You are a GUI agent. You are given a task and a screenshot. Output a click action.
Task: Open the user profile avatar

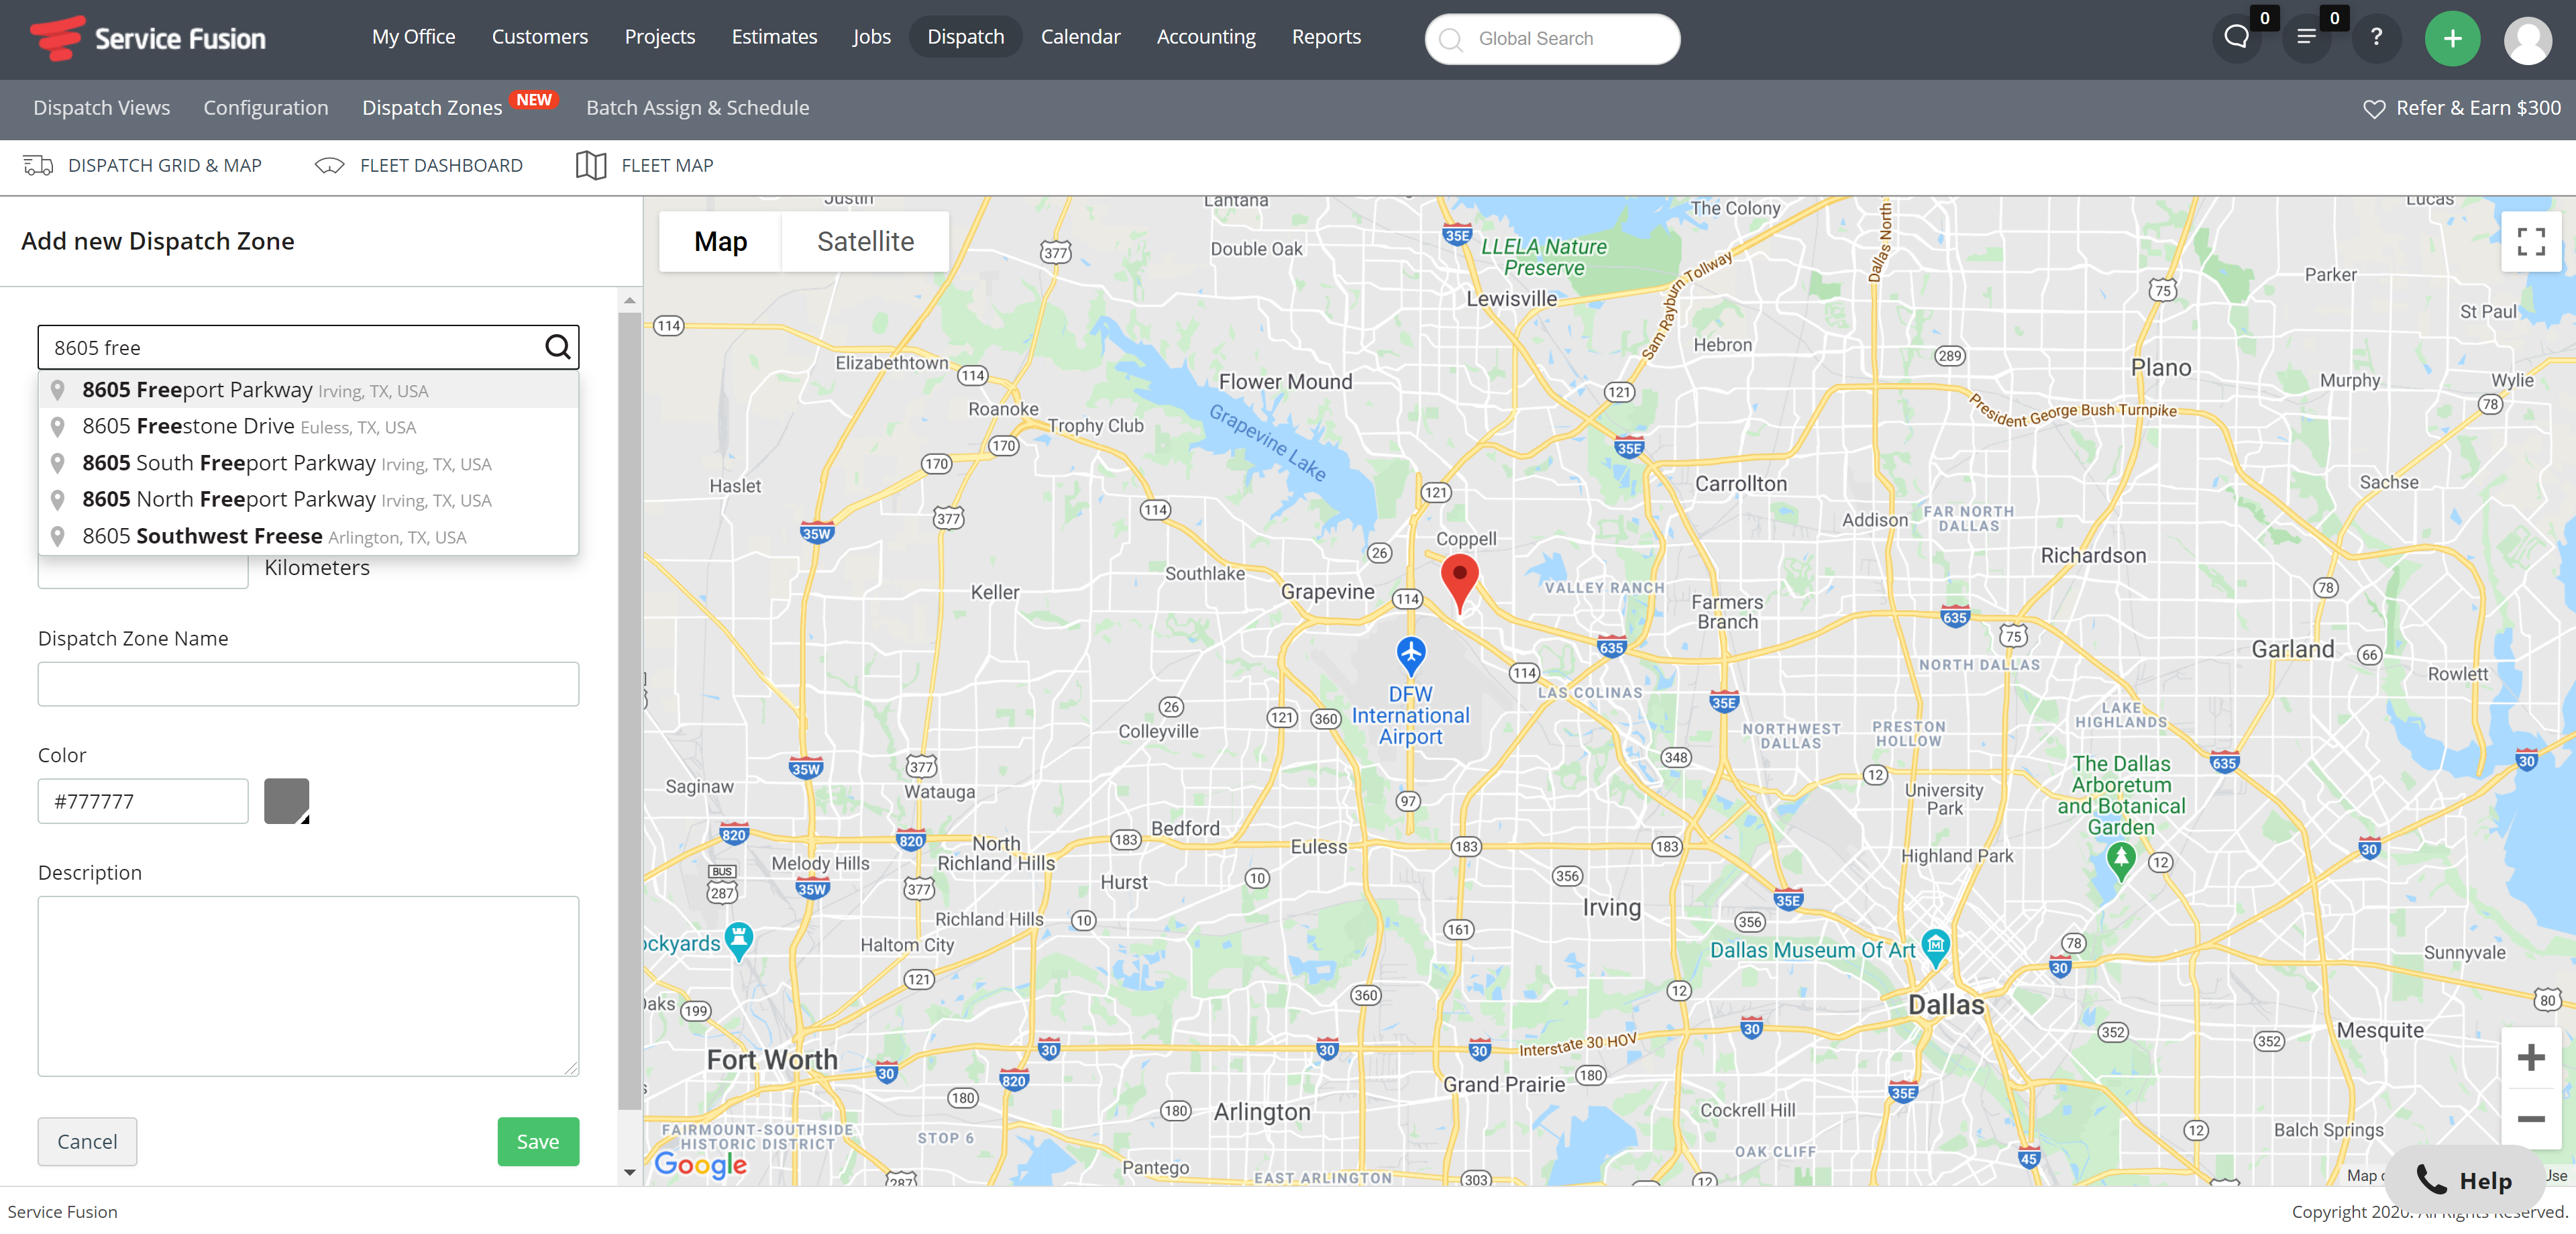tap(2528, 40)
